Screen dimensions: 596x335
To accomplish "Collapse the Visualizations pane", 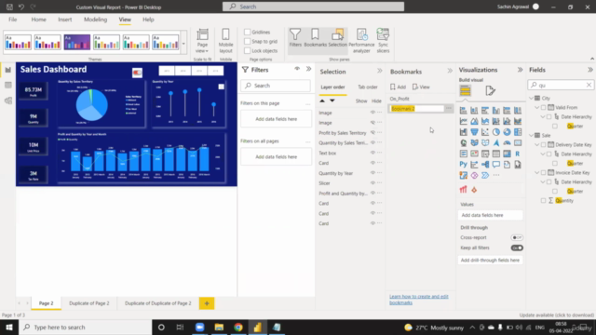I will pyautogui.click(x=520, y=70).
